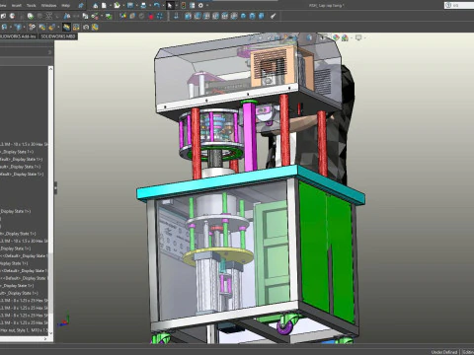Click the white flashlight-shaped toolbar icon
Viewport: 474px width, 355px height.
coord(273,16)
